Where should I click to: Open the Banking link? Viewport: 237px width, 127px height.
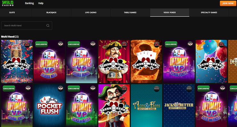(x=29, y=3)
